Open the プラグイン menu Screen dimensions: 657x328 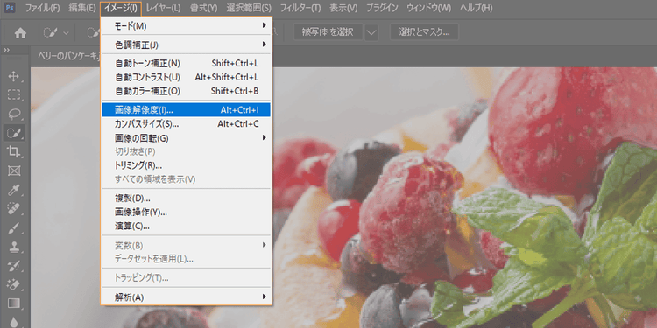click(x=382, y=8)
